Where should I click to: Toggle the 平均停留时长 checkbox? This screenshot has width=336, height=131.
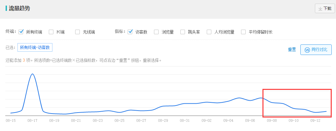click(x=243, y=32)
